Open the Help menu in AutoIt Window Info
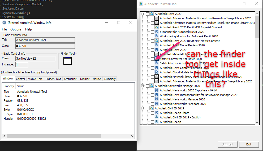The image size is (263, 151). pos(28,29)
